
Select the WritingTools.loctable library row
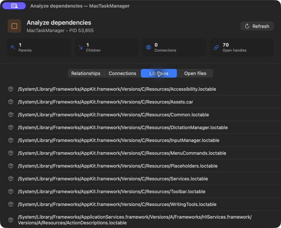pos(144,204)
